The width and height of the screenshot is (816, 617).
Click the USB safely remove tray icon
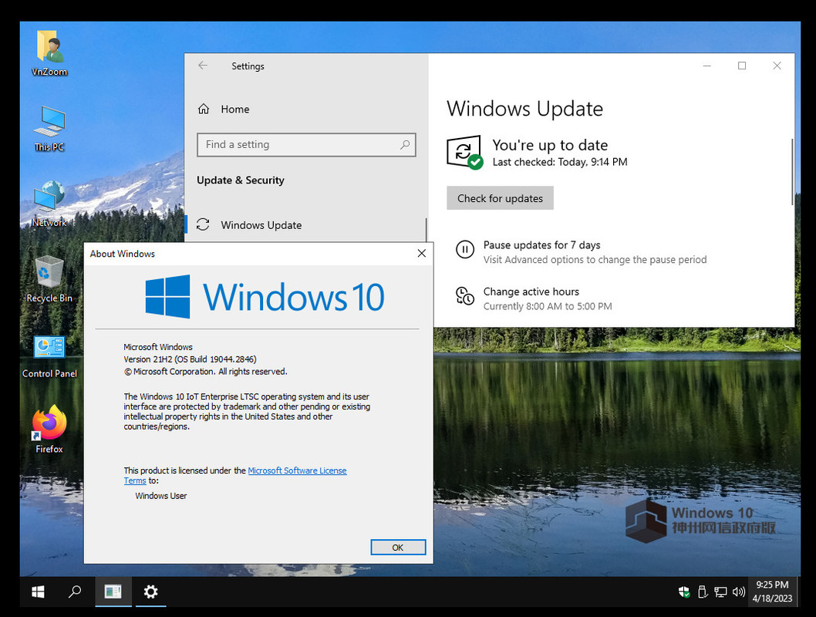pyautogui.click(x=702, y=592)
